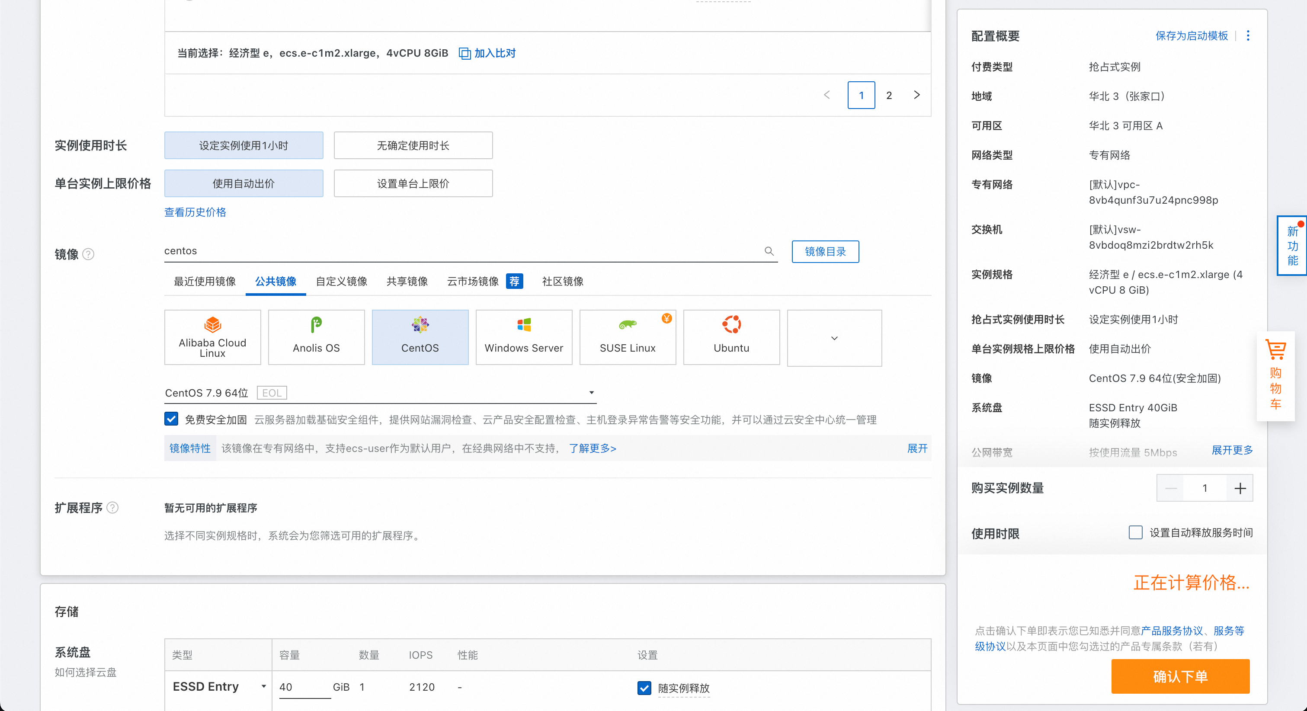Expand more operating system image options
The image size is (1307, 711).
click(835, 338)
